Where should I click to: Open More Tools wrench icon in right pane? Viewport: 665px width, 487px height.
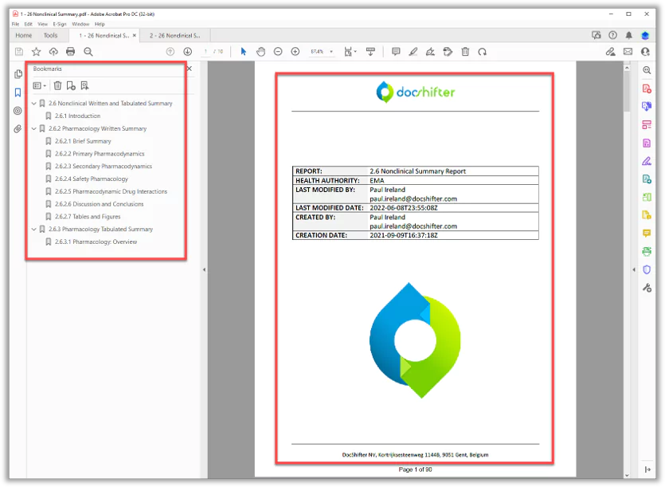click(647, 288)
